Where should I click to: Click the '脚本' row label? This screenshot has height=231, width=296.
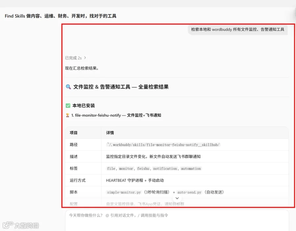coord(74,192)
